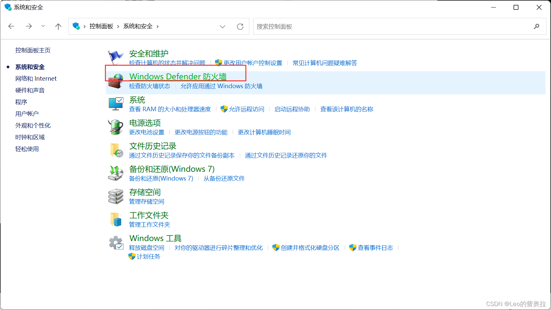The image size is (551, 310).
Task: Click 计划任务 link
Action: pyautogui.click(x=149, y=256)
